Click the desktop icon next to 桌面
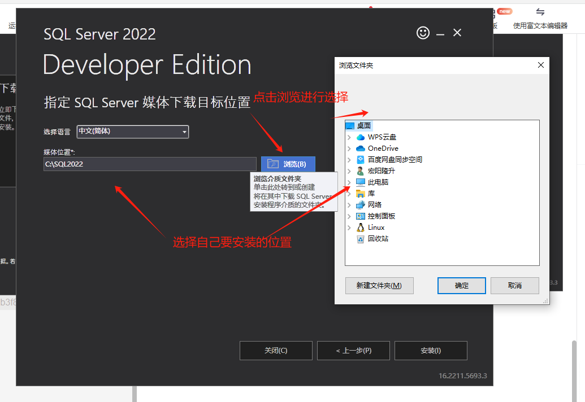Screen dimensions: 585x402 350,125
